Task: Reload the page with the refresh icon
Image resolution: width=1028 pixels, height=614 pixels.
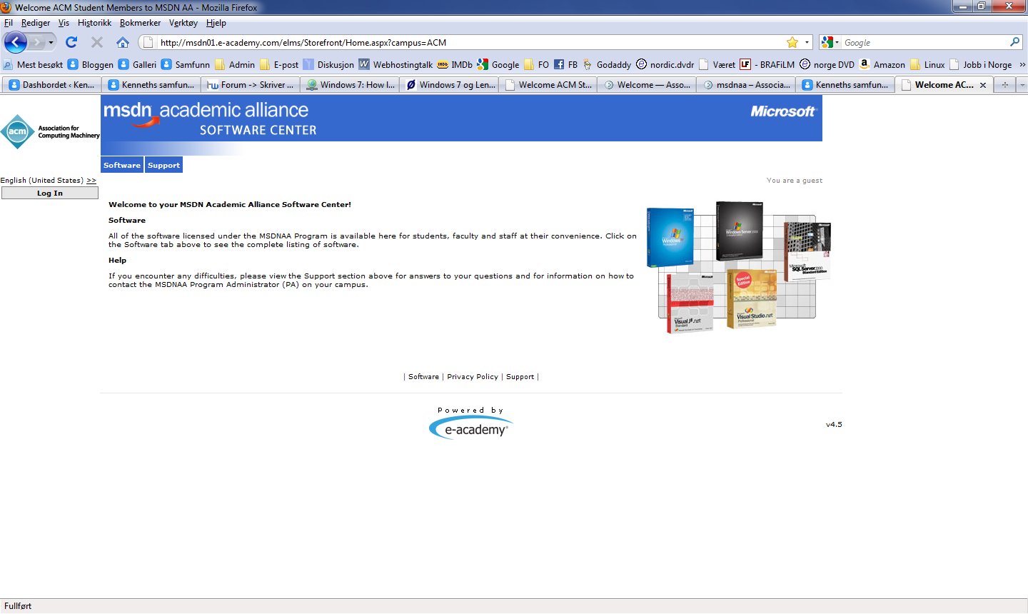Action: coord(71,42)
